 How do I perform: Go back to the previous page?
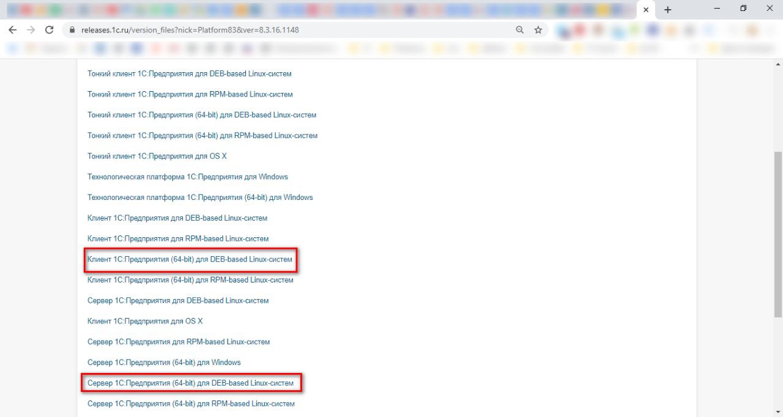(12, 29)
